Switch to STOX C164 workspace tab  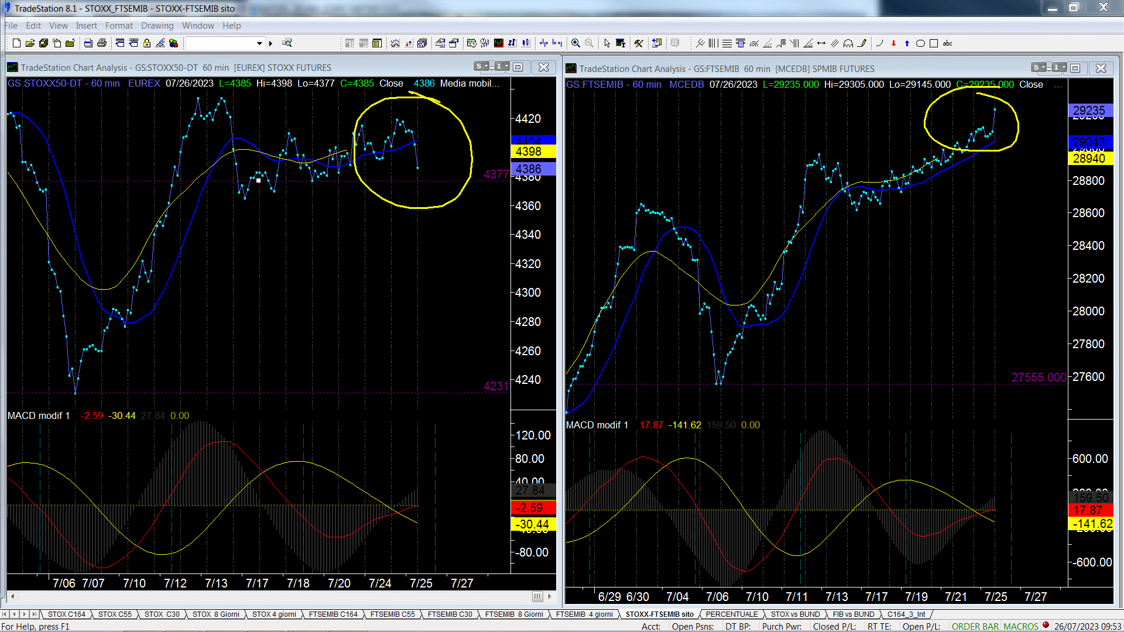tap(66, 614)
